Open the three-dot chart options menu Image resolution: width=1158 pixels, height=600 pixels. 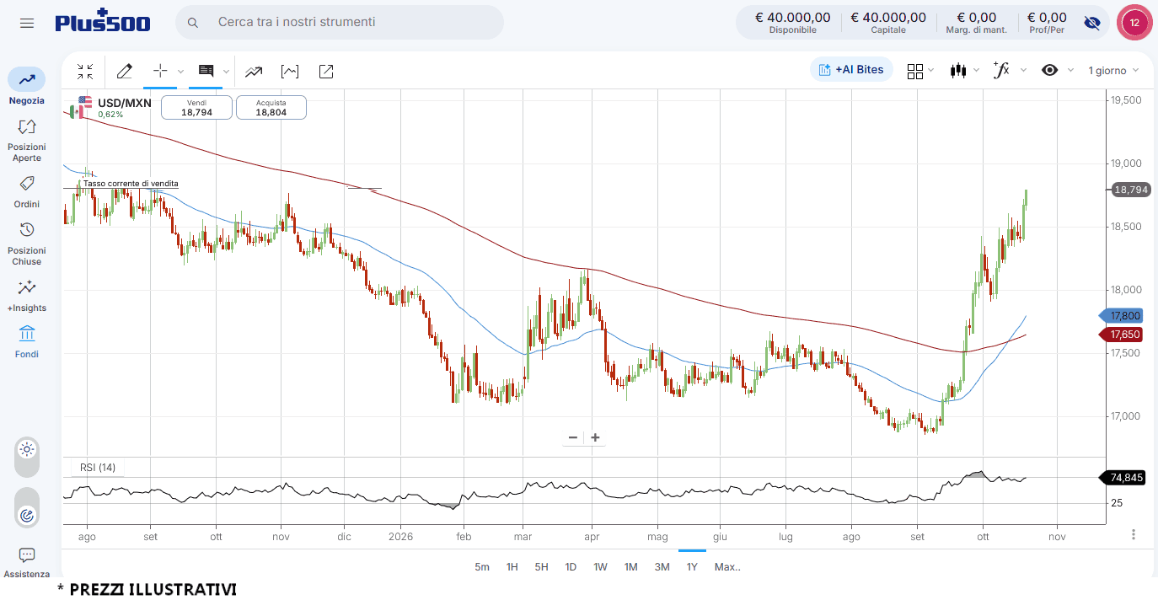click(x=1134, y=534)
